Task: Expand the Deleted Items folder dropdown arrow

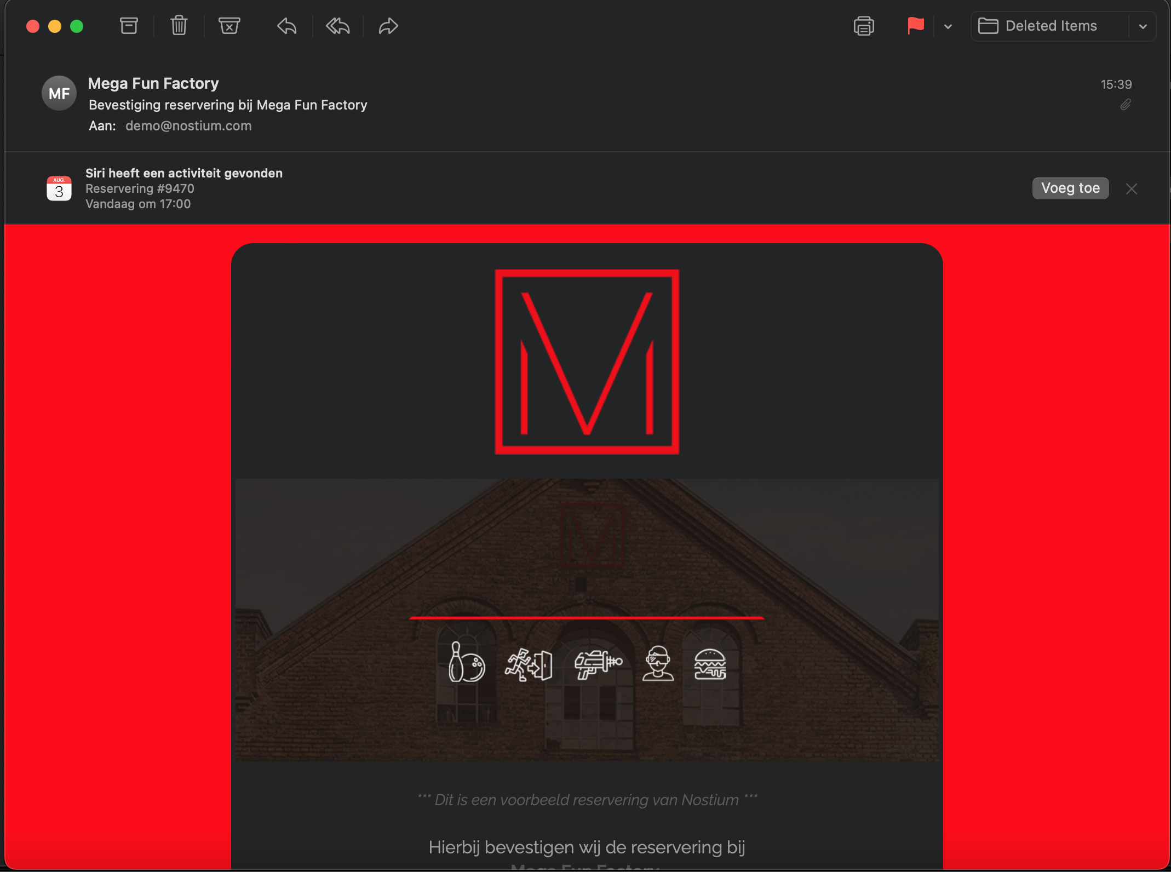Action: click(1143, 26)
